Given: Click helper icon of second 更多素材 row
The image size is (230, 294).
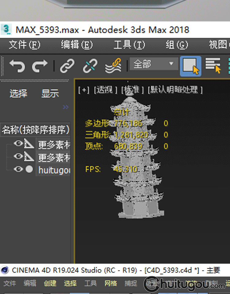Looking at the screenshot, I should point(29,156).
